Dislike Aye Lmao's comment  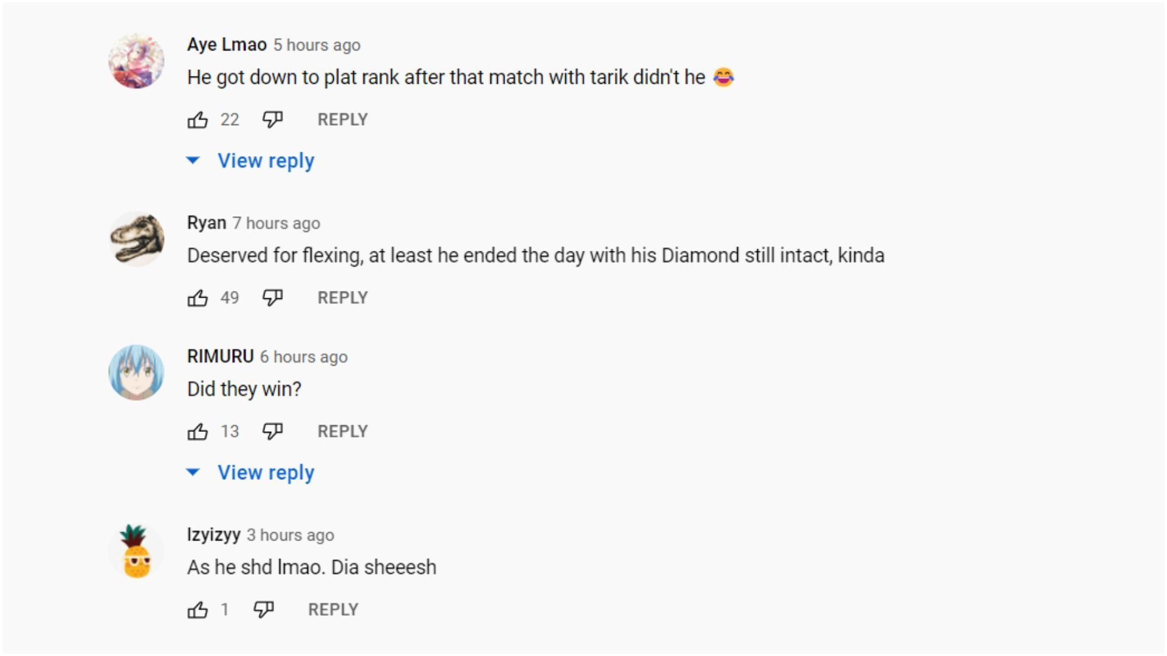pyautogui.click(x=272, y=120)
